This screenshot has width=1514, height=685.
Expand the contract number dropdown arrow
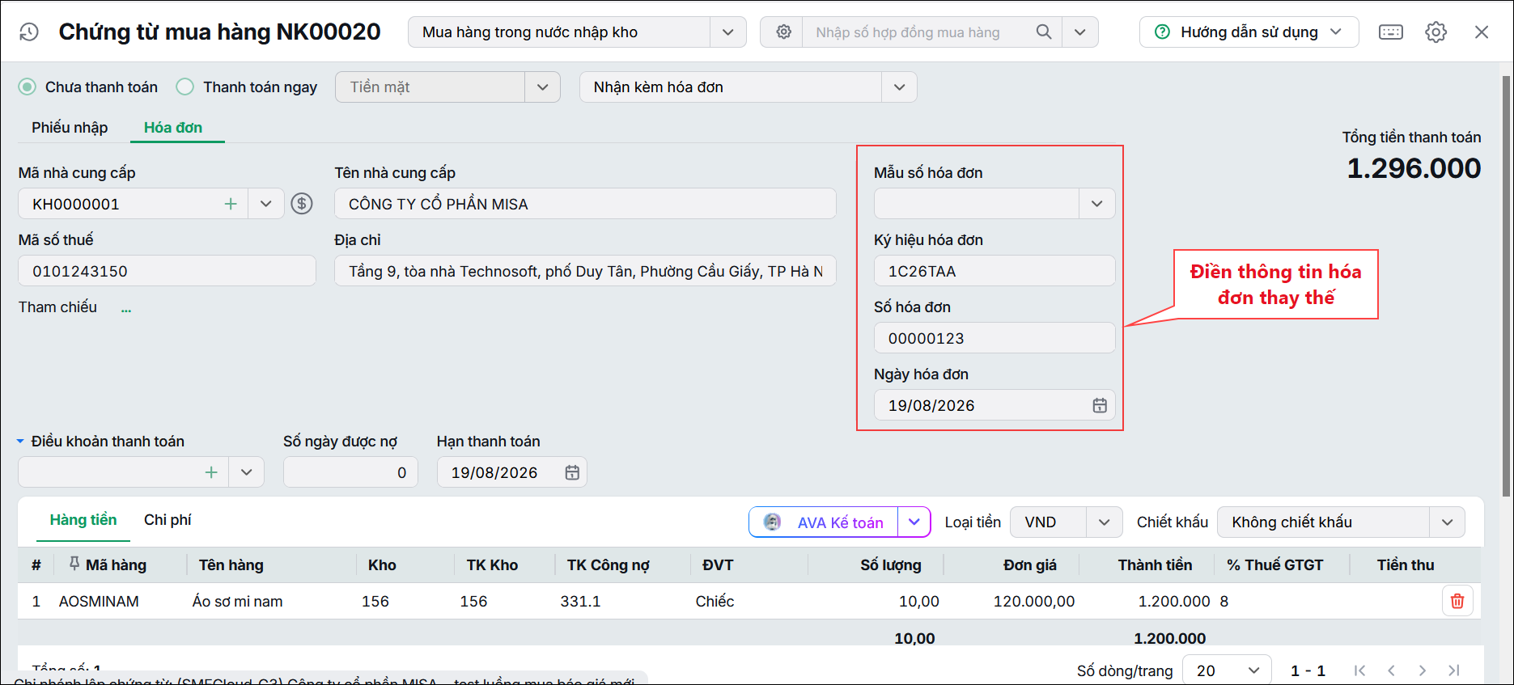(x=1080, y=32)
